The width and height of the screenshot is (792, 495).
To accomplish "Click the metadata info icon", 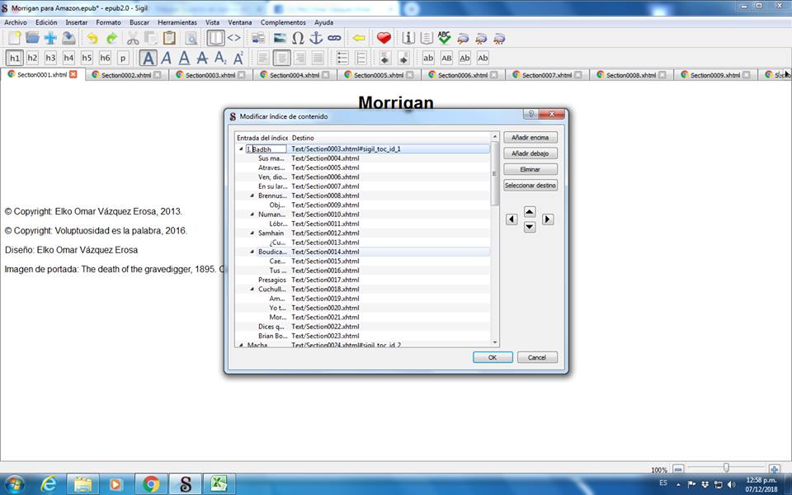I will [x=408, y=38].
